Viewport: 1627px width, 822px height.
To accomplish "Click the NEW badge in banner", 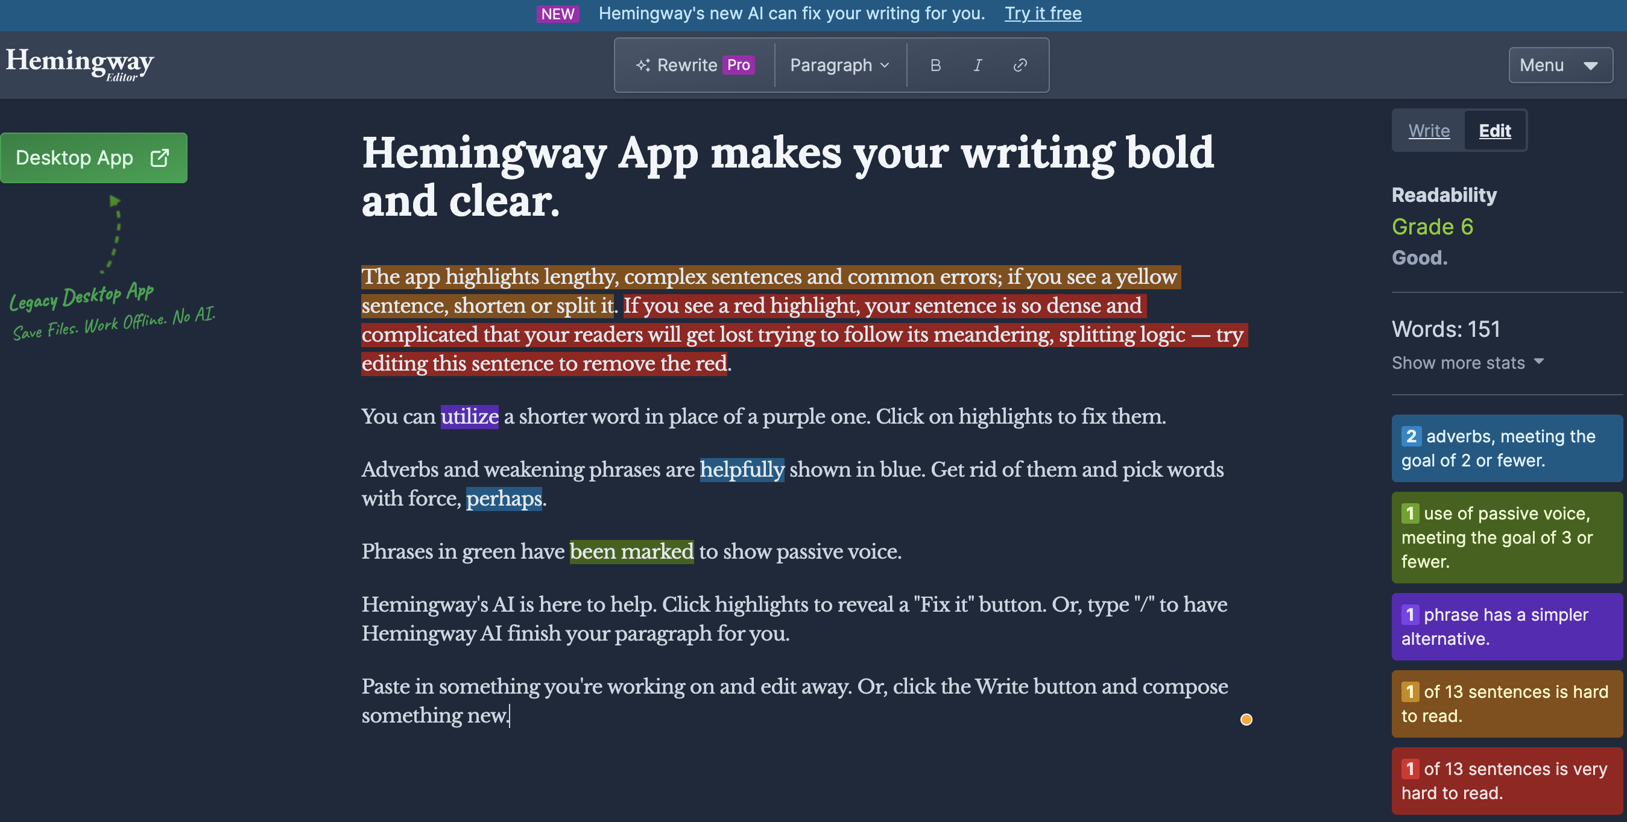I will 558,13.
